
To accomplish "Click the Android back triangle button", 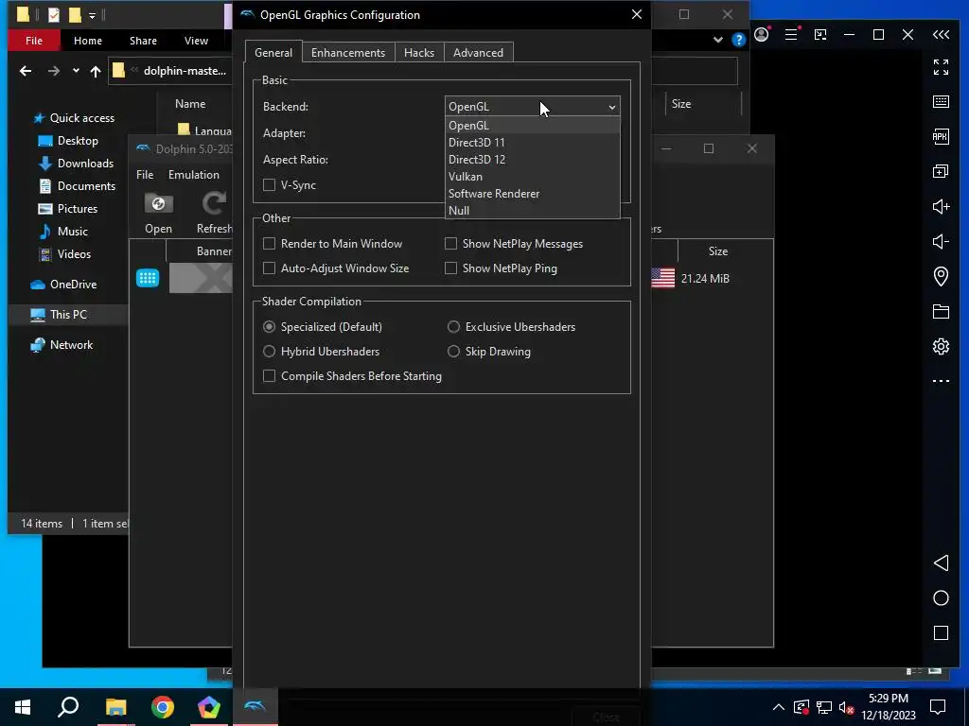I will coord(941,562).
